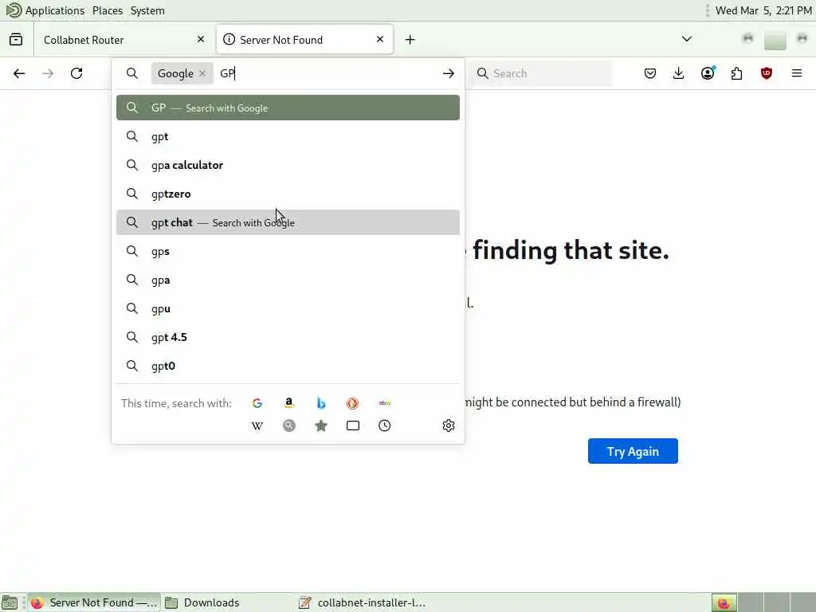Click the forward navigation arrow
This screenshot has width=816, height=612.
coord(48,73)
